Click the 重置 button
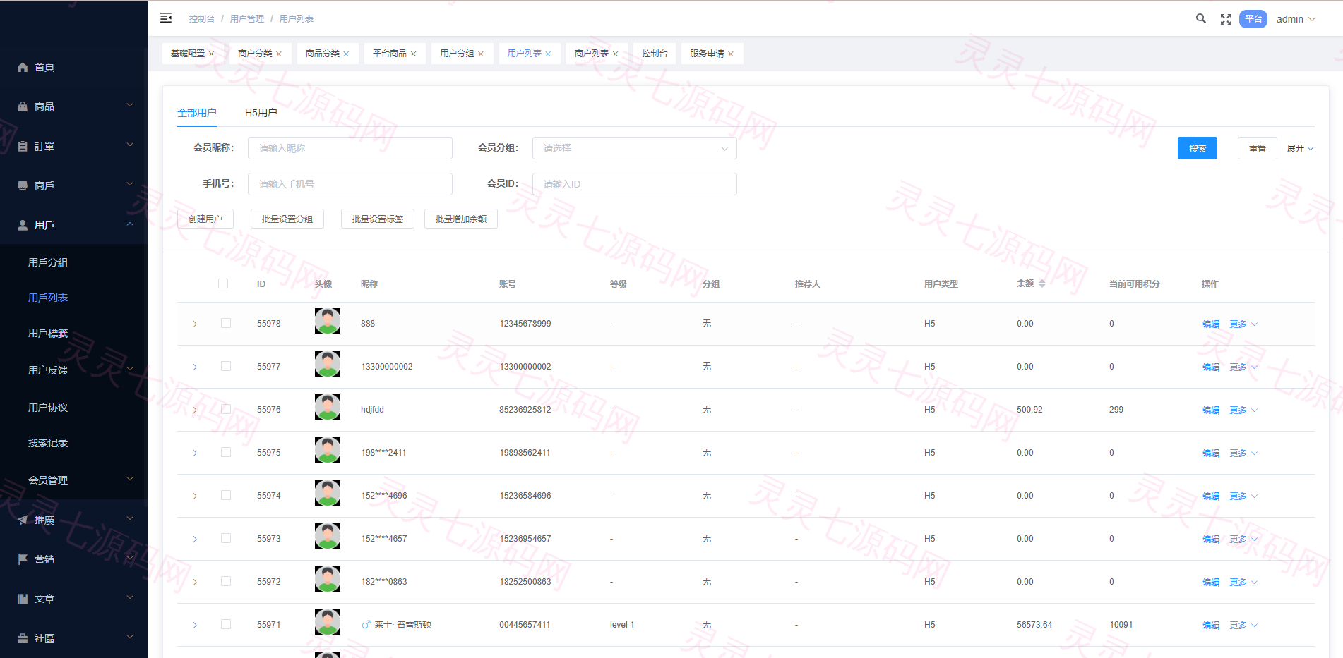The width and height of the screenshot is (1343, 658). (x=1257, y=148)
